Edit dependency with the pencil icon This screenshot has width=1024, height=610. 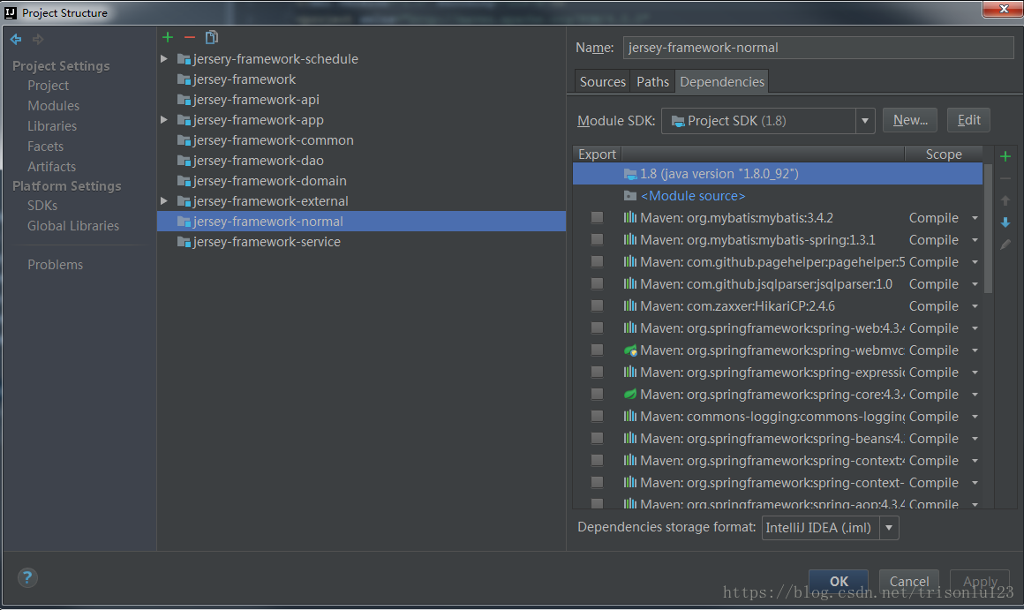(1005, 245)
